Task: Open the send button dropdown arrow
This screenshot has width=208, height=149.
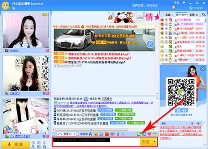Action: point(154,142)
